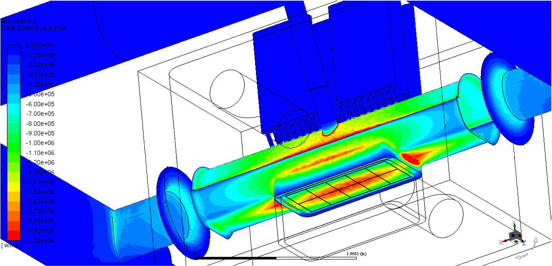Select the dark blue band at the legend top
The height and width of the screenshot is (266, 552).
tap(13, 50)
